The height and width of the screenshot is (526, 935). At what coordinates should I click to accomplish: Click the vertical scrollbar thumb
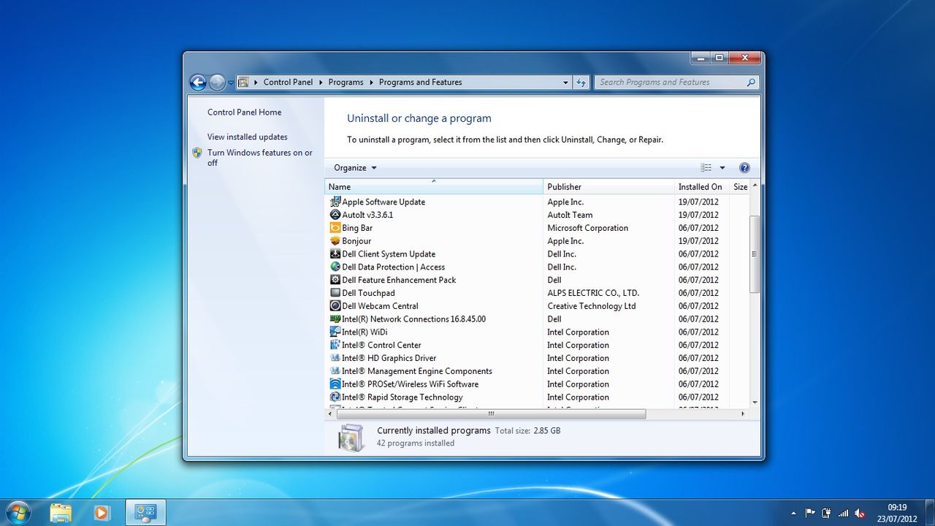pos(755,254)
